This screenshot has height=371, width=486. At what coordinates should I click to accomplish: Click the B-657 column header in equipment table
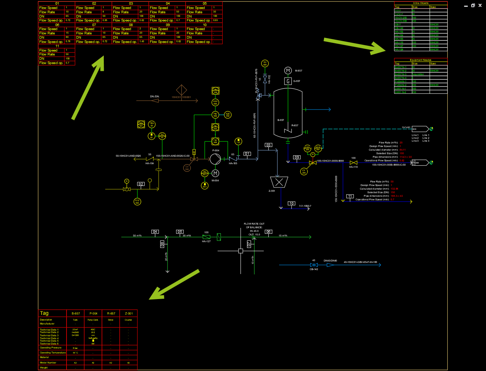76,313
